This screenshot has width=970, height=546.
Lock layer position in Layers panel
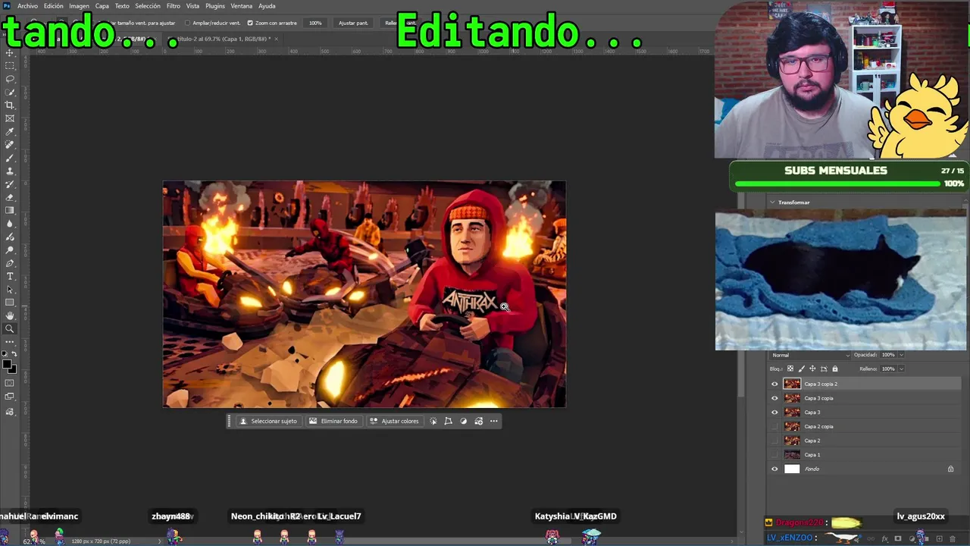pyautogui.click(x=812, y=369)
